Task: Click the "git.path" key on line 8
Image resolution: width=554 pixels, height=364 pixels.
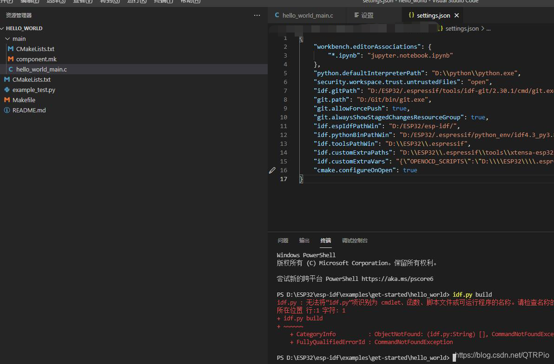Action: pyautogui.click(x=331, y=99)
